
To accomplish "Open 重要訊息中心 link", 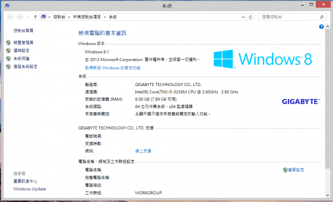I will tap(25, 181).
